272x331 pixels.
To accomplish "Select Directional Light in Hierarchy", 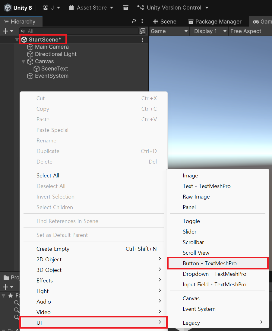I will coord(56,54).
